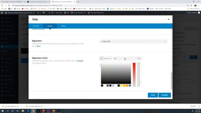
Task: Bookmark this page with the star icon
Action: (191, 5)
